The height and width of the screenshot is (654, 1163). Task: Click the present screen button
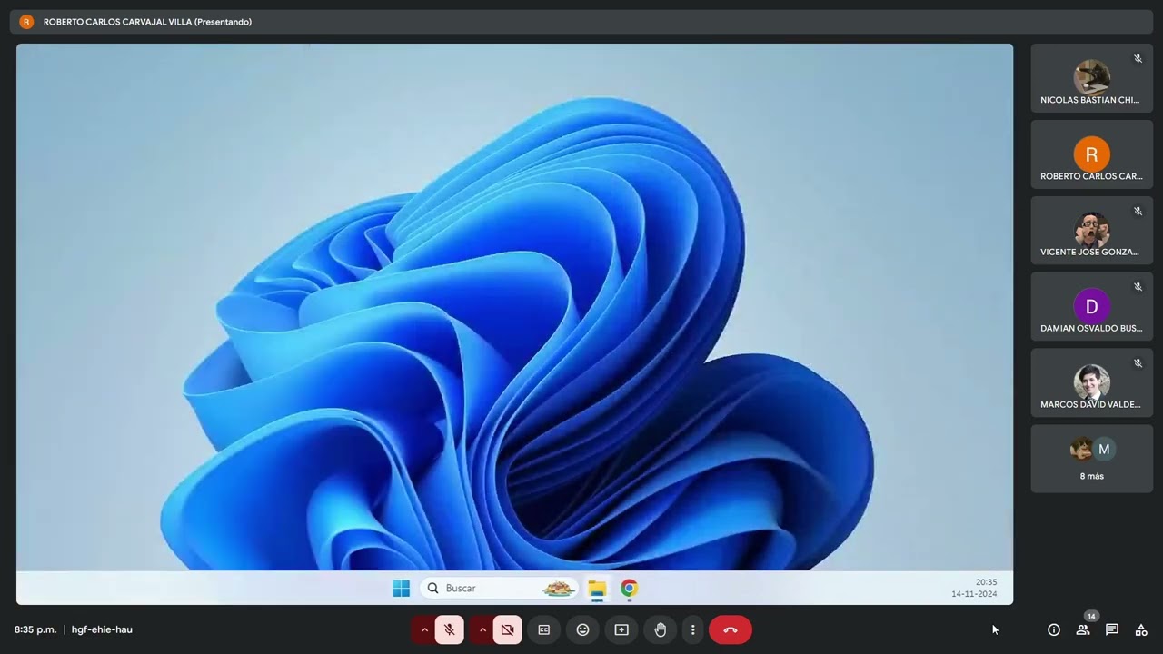tap(621, 629)
